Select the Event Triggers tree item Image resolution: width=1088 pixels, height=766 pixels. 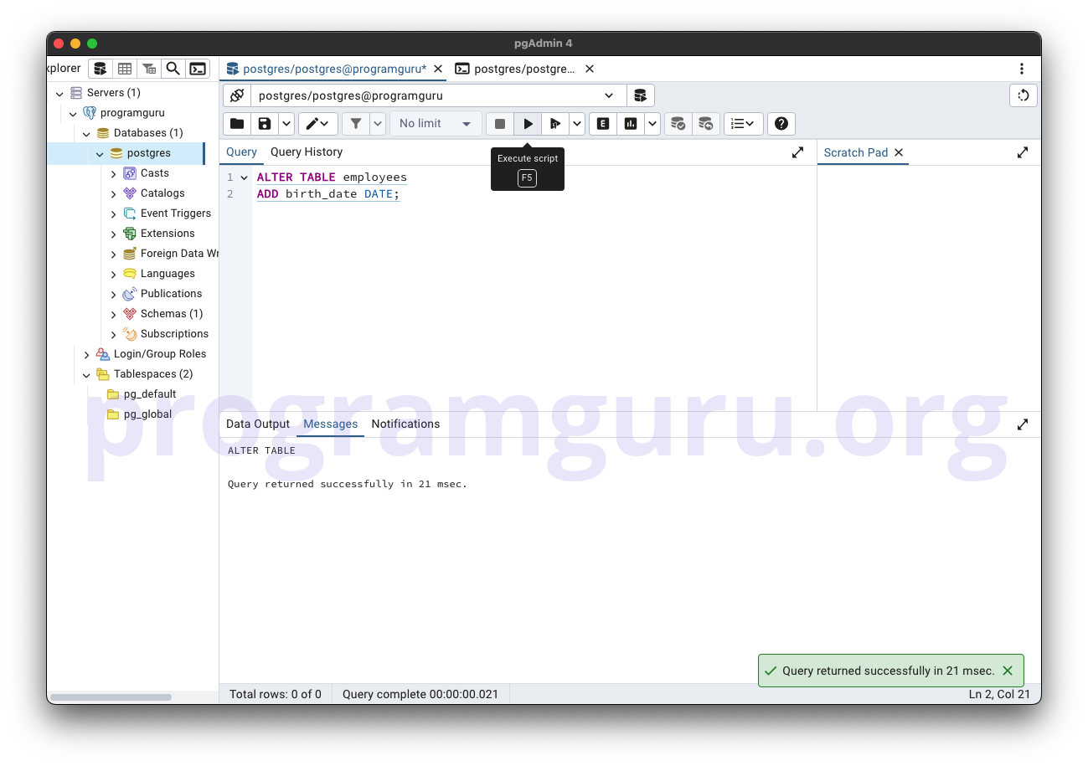coord(176,213)
